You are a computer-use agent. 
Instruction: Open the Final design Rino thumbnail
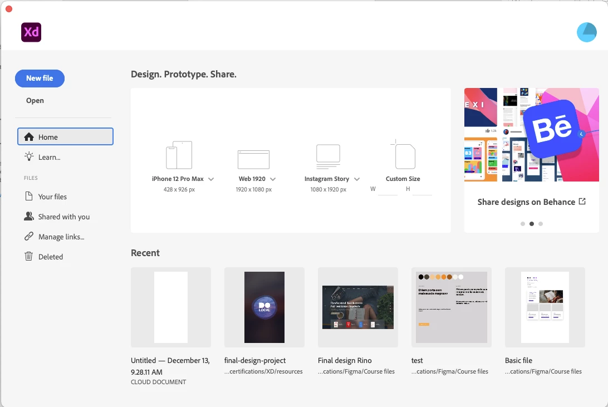tap(358, 307)
